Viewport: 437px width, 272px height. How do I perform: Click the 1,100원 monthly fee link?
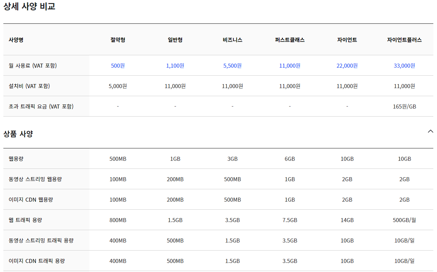click(x=175, y=66)
